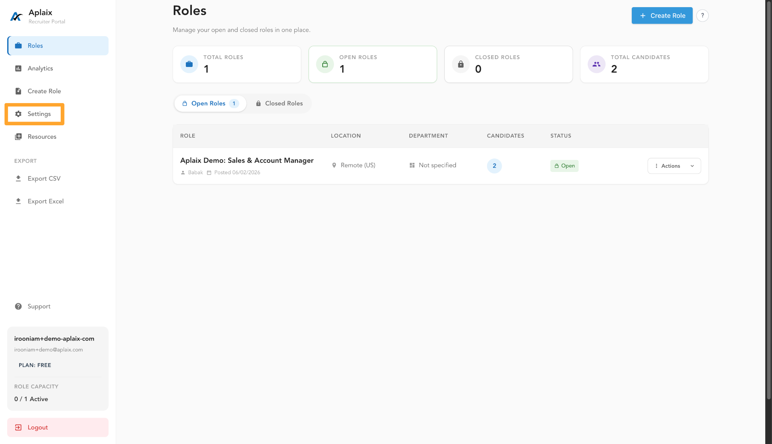
Task: Click 'Aplaix Demo: Sales & Account Manager' role title
Action: [247, 161]
